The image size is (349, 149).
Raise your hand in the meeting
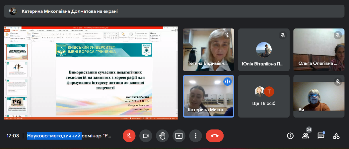coord(162,136)
